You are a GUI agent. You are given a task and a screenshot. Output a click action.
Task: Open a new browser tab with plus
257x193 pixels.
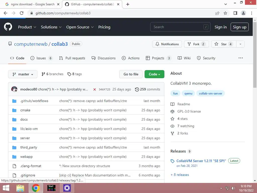click(x=128, y=4)
